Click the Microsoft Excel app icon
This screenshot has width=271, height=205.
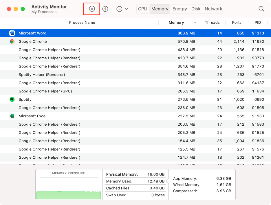pos(12,116)
